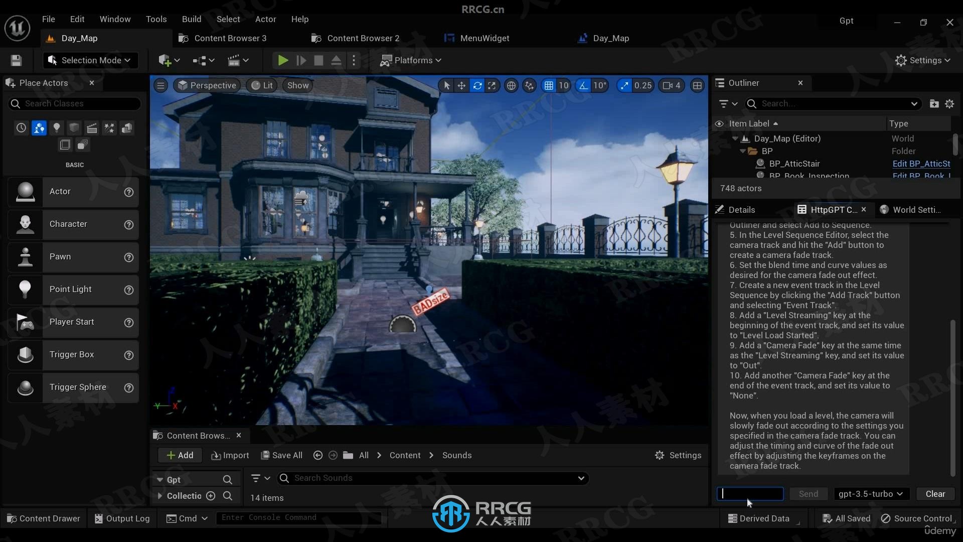Viewport: 963px width, 542px height.
Task: Open grid snap value 10
Action: pos(564,85)
